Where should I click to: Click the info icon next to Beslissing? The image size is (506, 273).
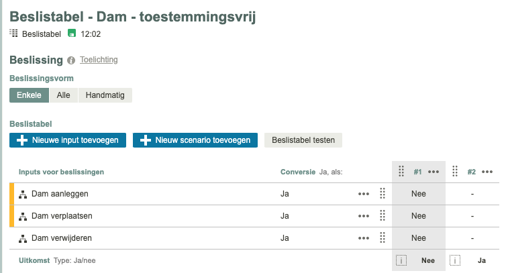(x=71, y=60)
